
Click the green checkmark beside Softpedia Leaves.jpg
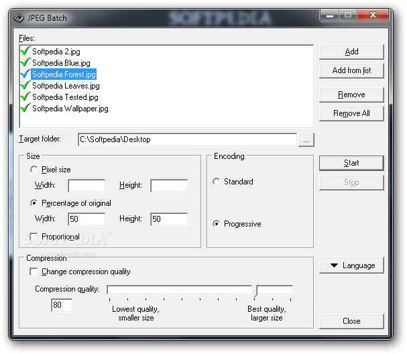tap(25, 85)
